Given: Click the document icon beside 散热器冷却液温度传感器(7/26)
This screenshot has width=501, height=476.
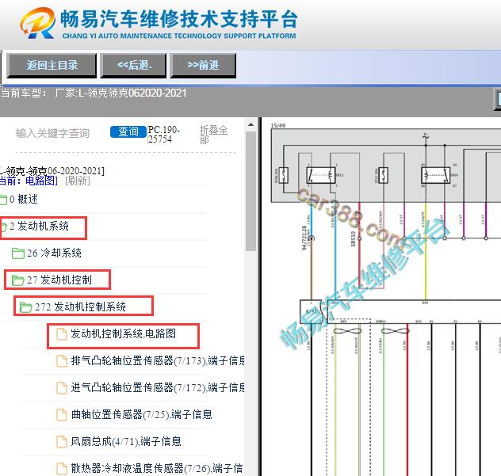Looking at the screenshot, I should (62, 468).
